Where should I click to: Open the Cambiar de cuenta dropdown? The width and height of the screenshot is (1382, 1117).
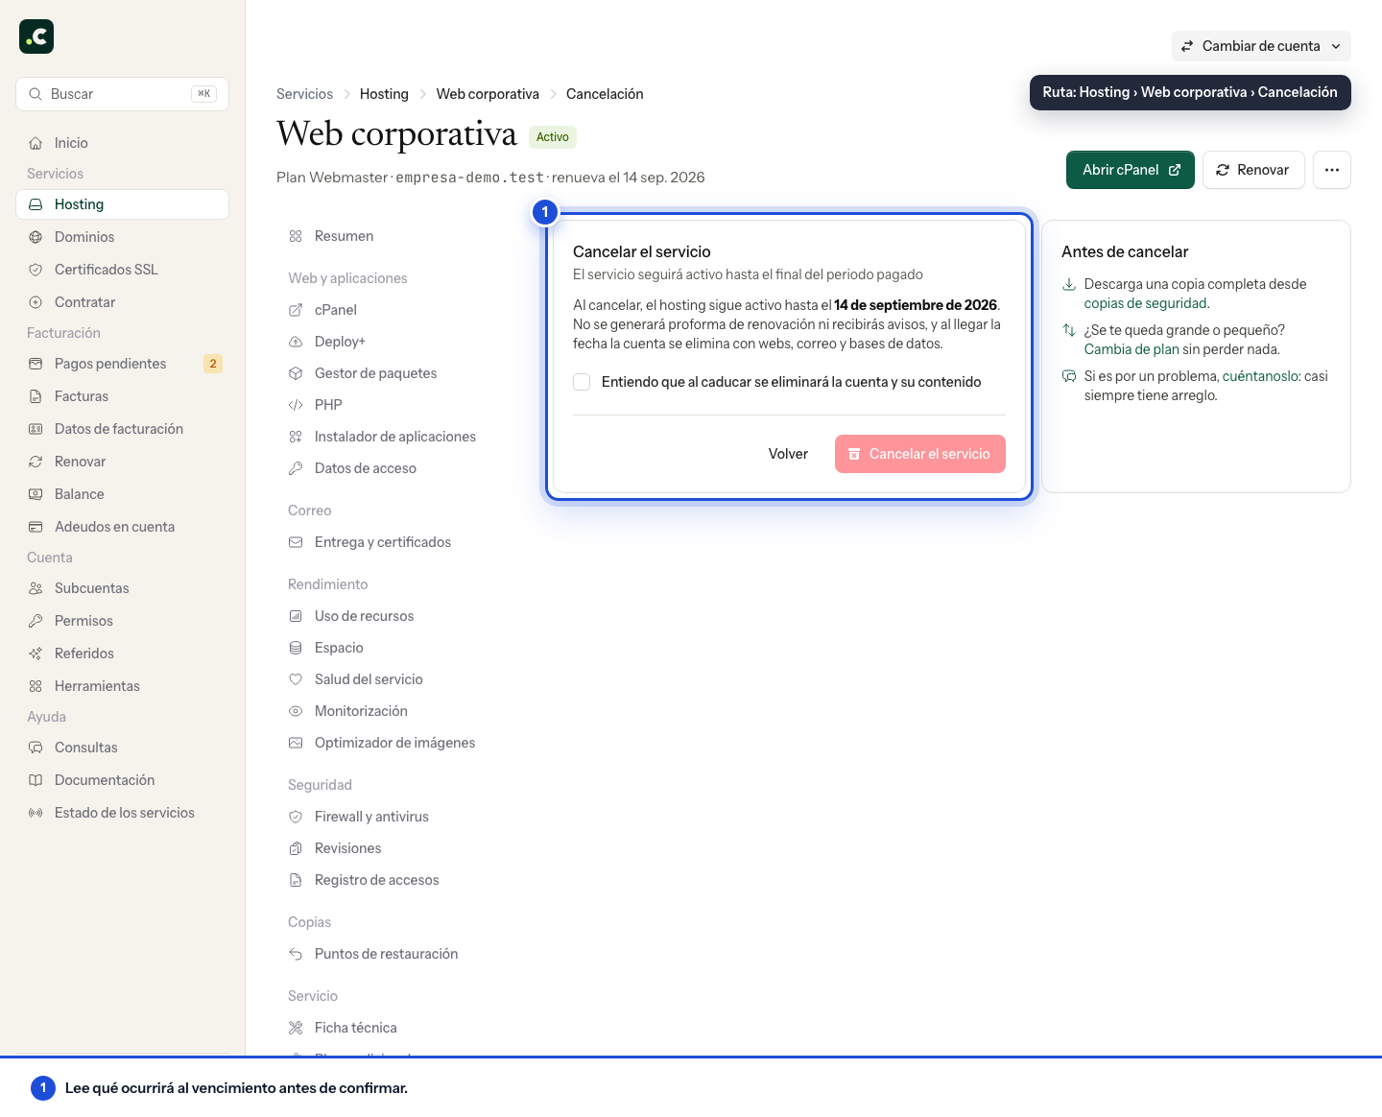click(x=1261, y=46)
